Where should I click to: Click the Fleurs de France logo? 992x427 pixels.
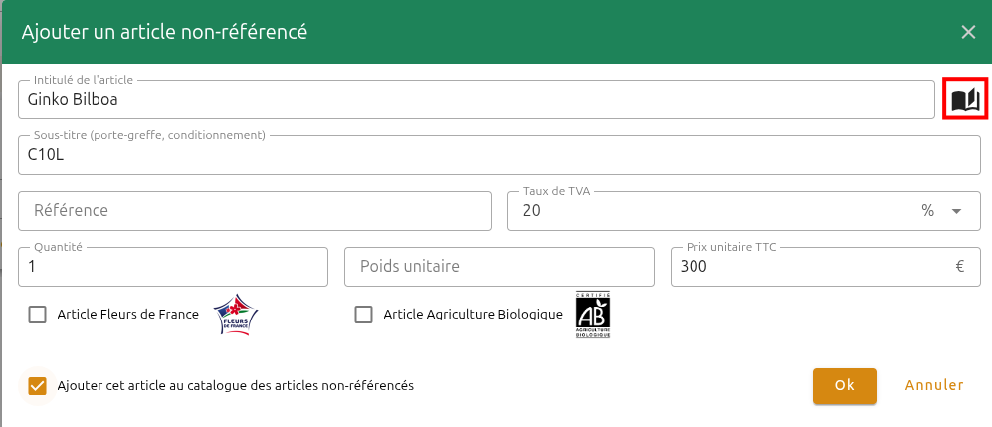[x=236, y=315]
